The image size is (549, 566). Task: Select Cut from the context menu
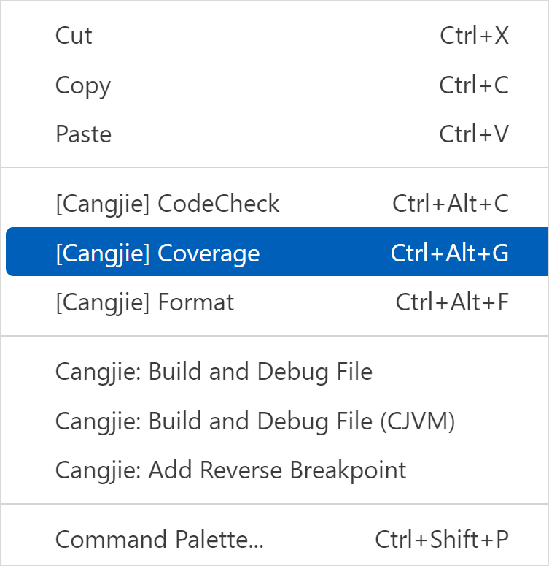click(74, 36)
